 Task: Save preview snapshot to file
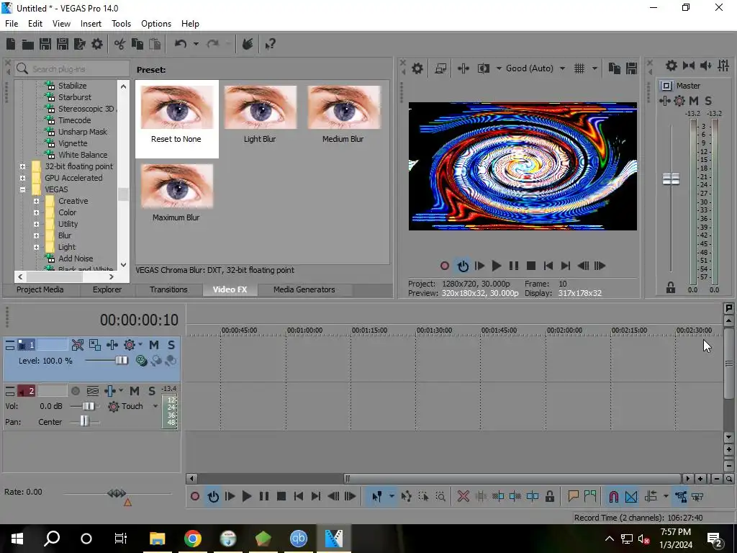(631, 68)
